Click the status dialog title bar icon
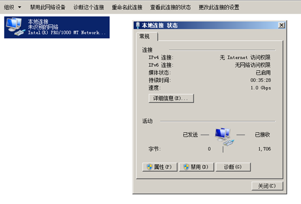301x204 pixels. [137, 25]
